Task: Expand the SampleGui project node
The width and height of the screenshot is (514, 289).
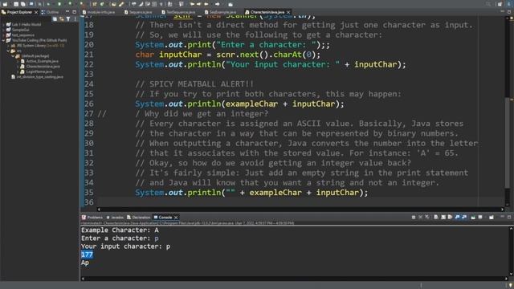Action: pyautogui.click(x=3, y=30)
